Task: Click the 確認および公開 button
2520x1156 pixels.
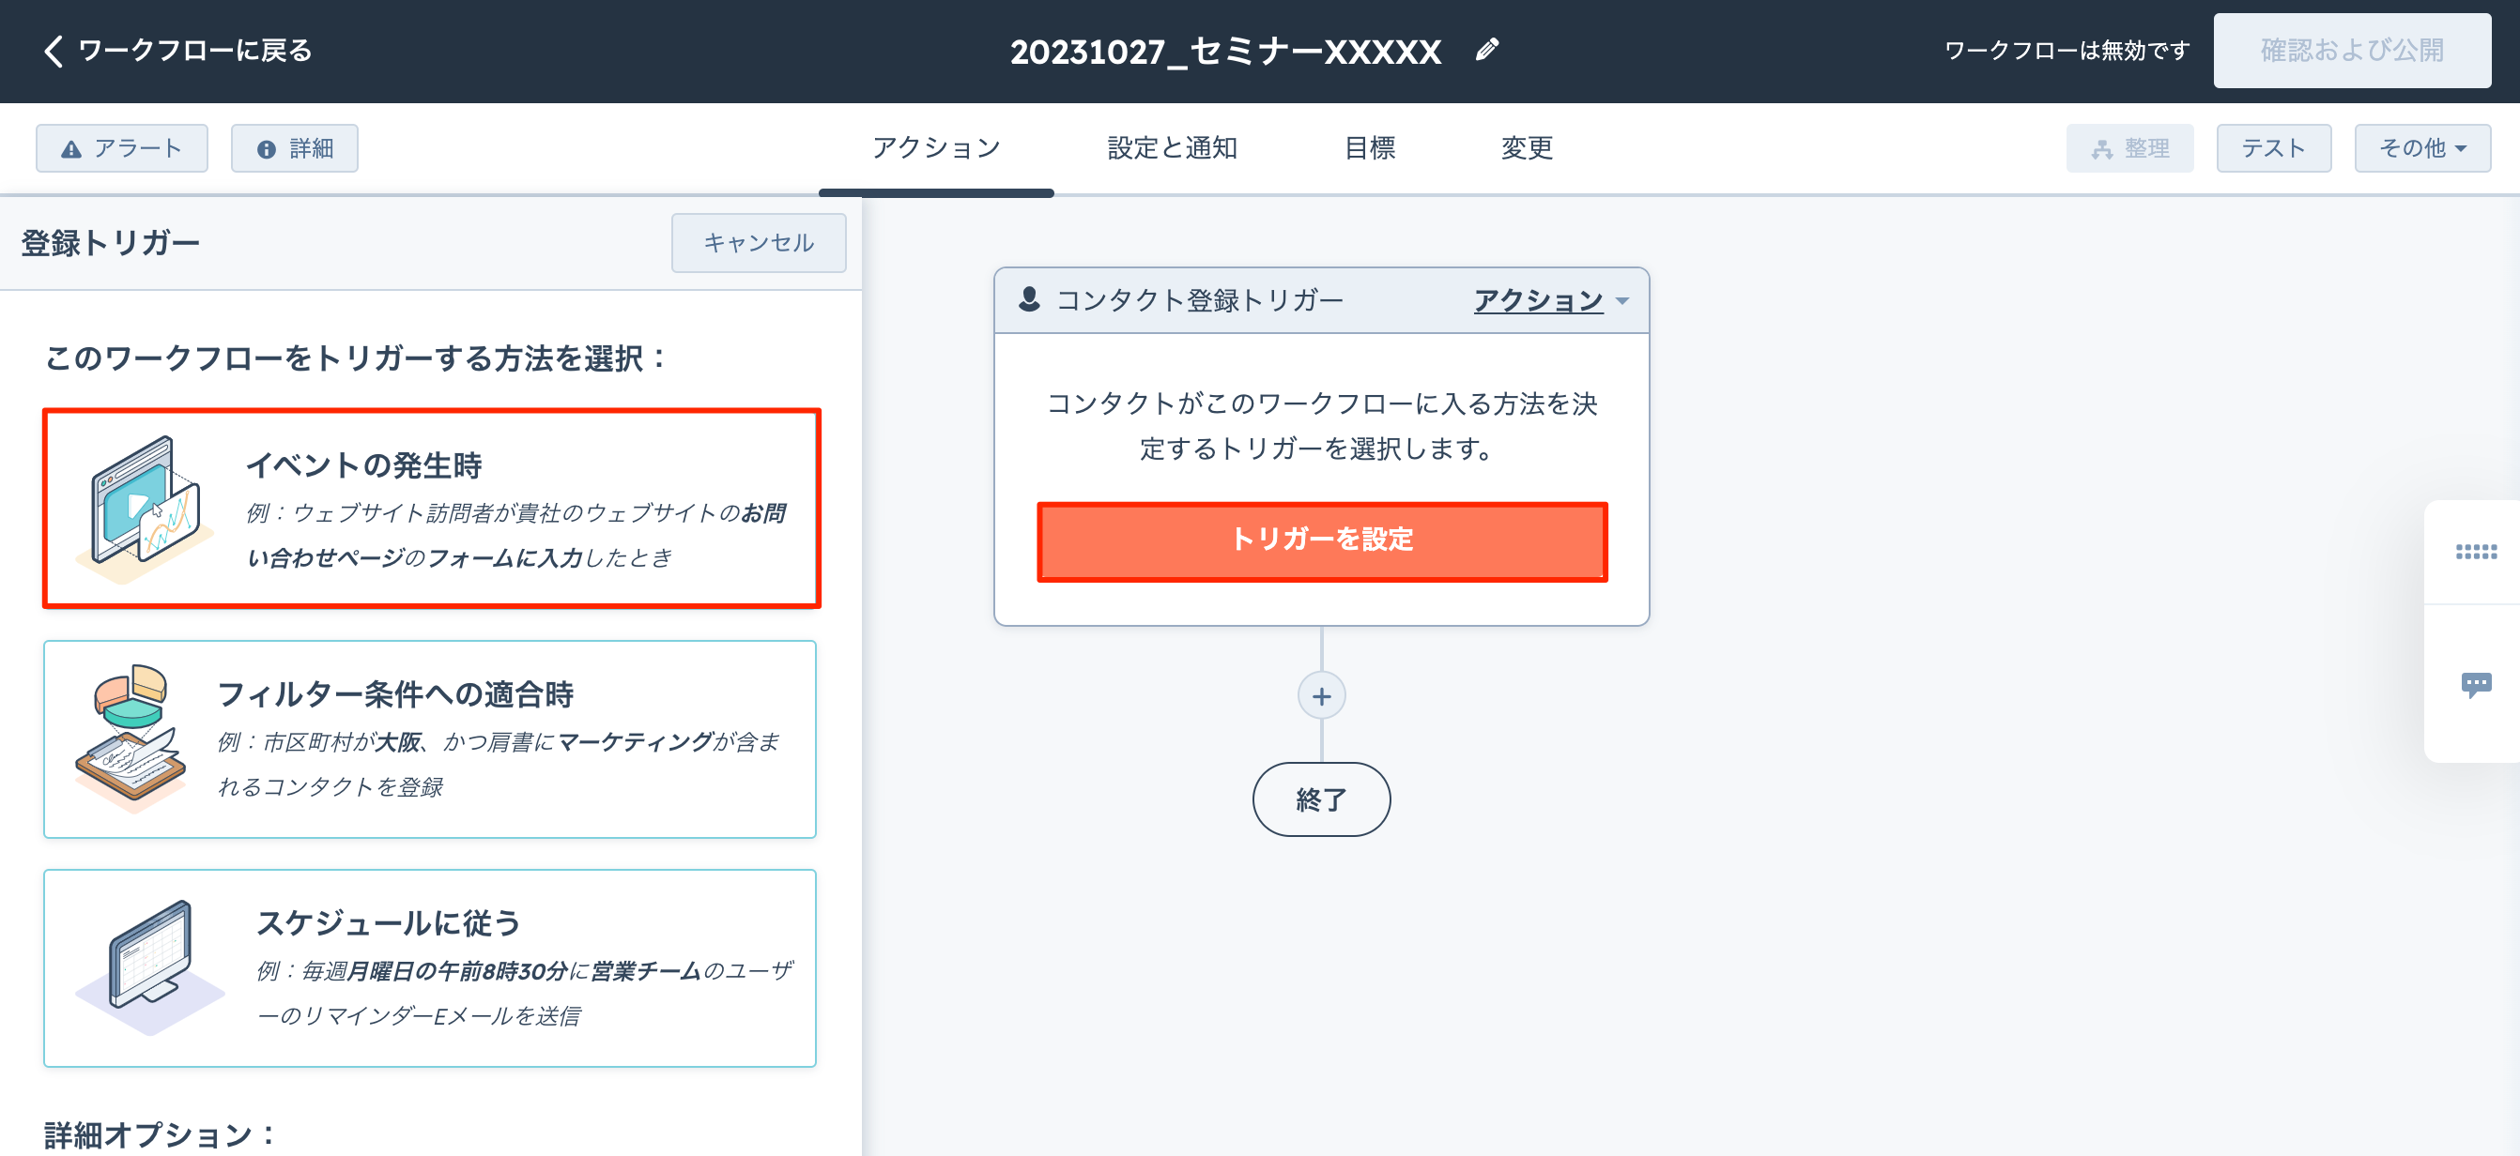Action: click(2352, 51)
